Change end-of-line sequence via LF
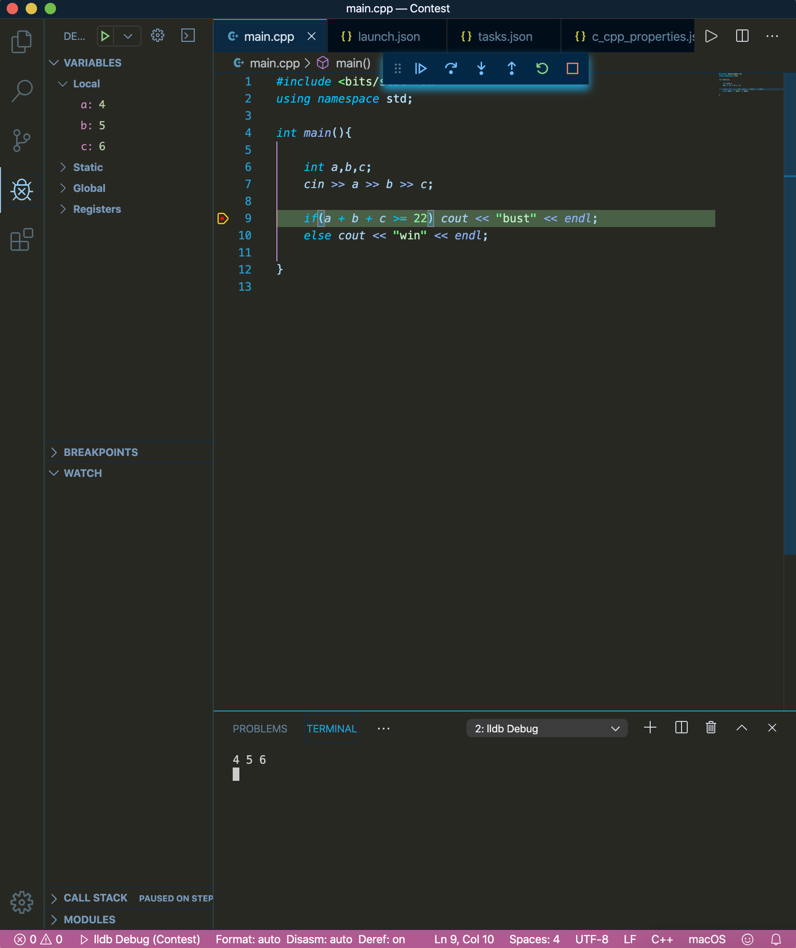This screenshot has width=796, height=948. tap(630, 939)
